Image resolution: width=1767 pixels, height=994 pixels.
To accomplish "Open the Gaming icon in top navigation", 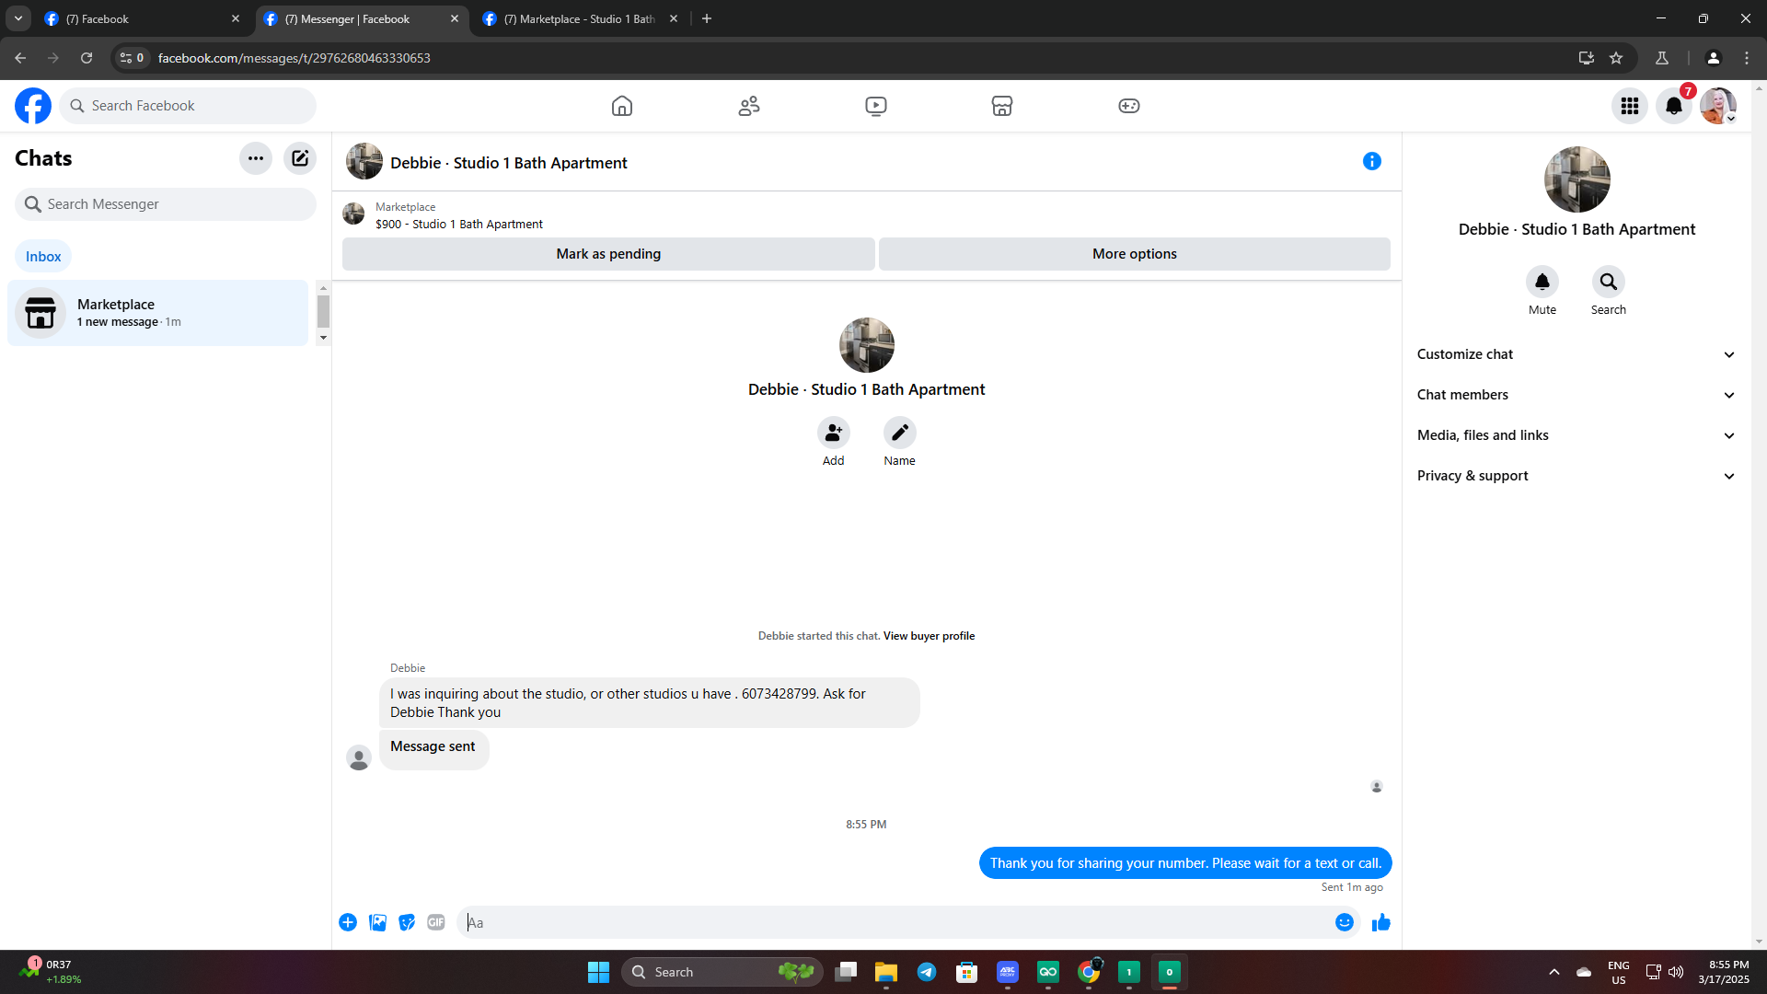I will (1129, 106).
